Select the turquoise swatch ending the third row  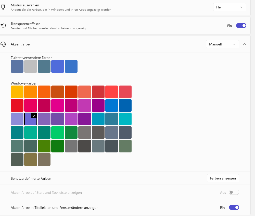click(x=125, y=119)
